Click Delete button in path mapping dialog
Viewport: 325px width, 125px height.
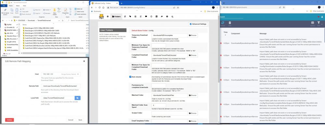tap(9, 120)
